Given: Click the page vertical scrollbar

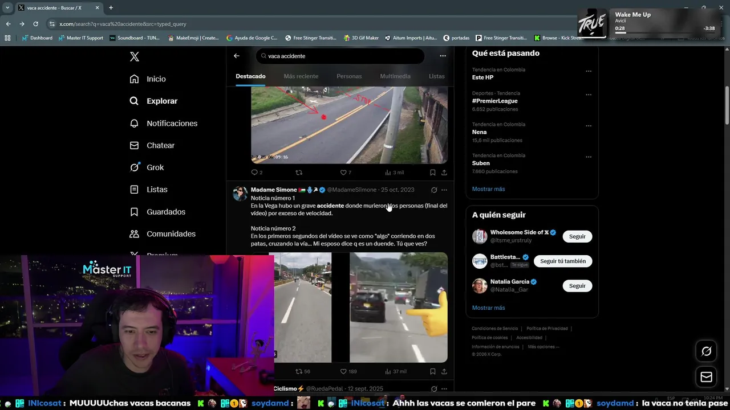Looking at the screenshot, I should 727,105.
